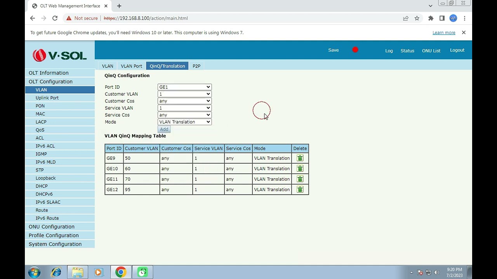
Task: Bookmark this page with star icon
Action: pos(417,18)
